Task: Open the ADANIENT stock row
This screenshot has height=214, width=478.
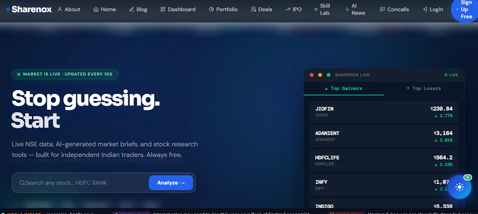Action: tap(384, 136)
